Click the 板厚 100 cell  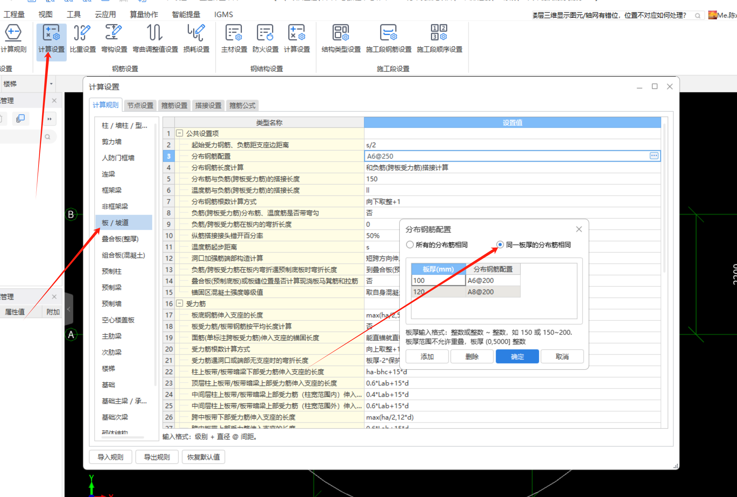pos(439,280)
